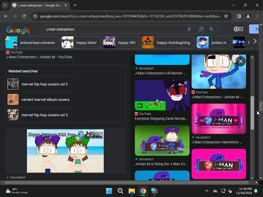This screenshot has height=197, width=263.
Task: Close the j-man enterprises tab
Action: coord(66,5)
